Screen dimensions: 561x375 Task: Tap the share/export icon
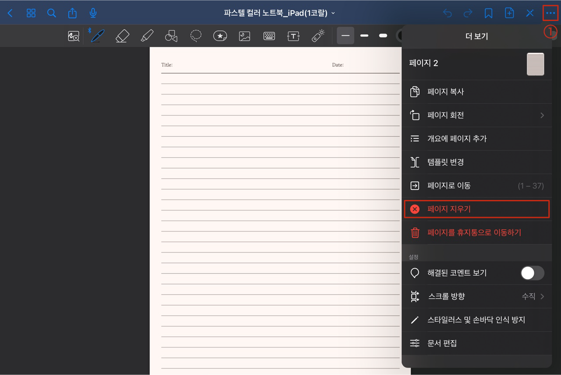click(x=72, y=13)
